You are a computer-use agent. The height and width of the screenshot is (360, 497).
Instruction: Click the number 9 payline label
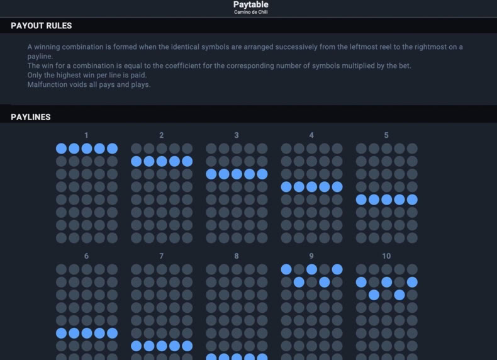tap(311, 256)
